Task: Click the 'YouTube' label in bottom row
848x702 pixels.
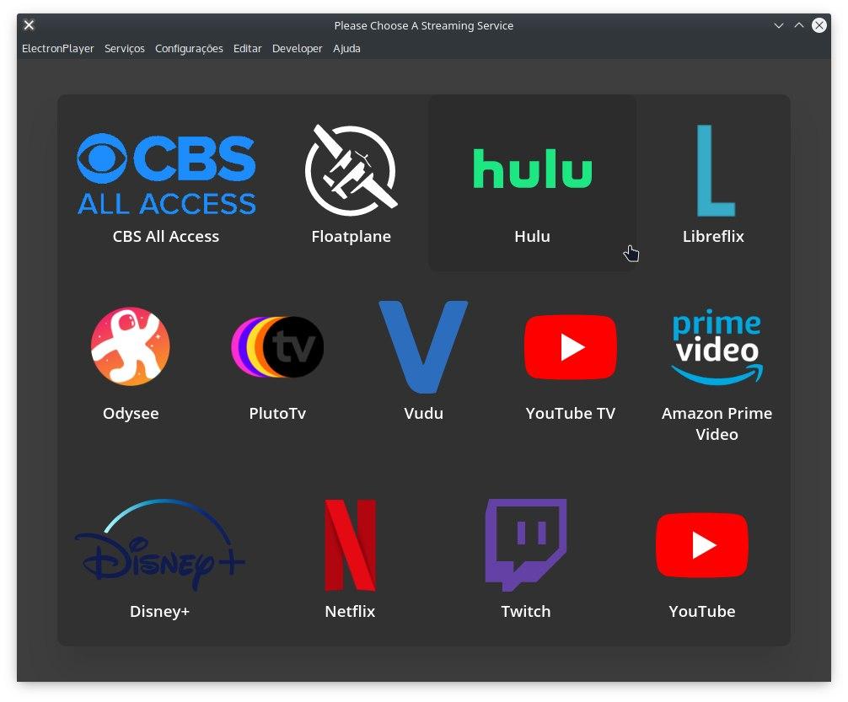Action: pos(702,611)
